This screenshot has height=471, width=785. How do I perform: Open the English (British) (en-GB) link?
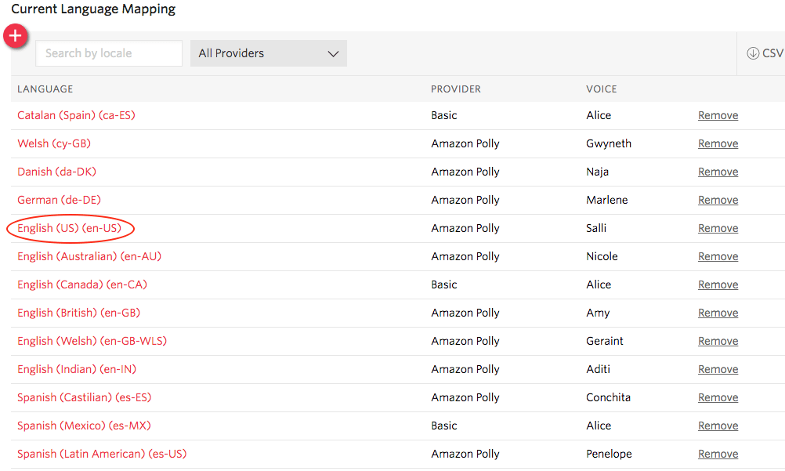78,313
